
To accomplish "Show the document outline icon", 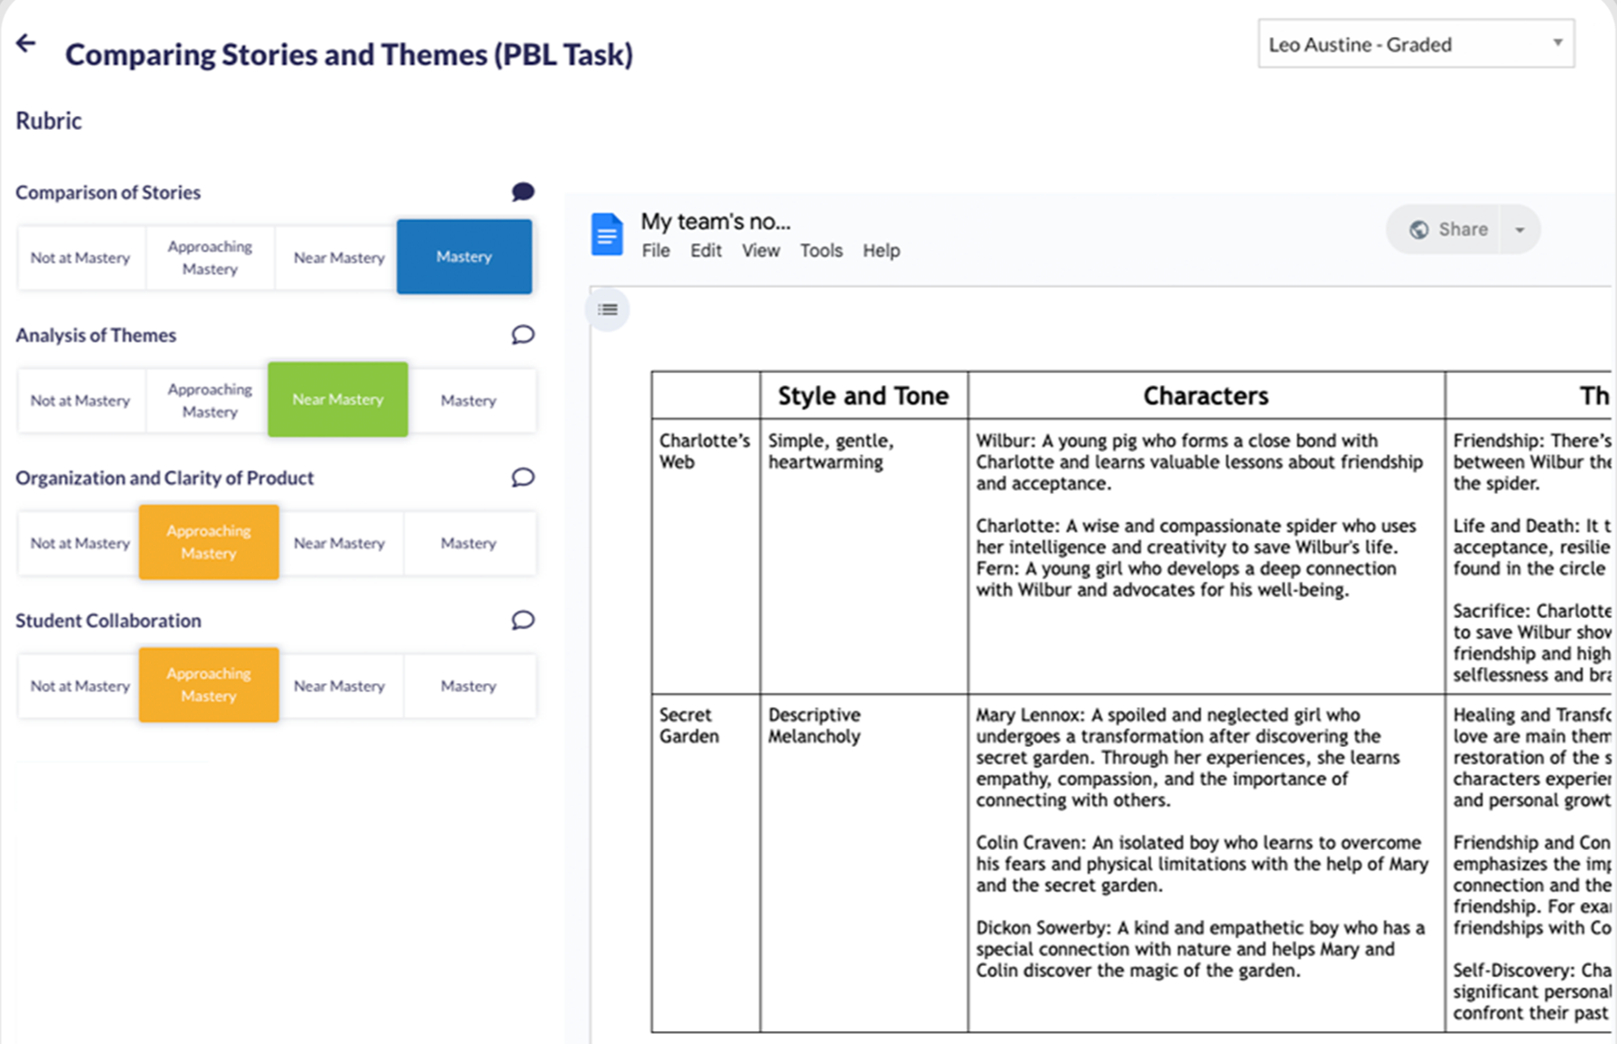I will [x=608, y=310].
